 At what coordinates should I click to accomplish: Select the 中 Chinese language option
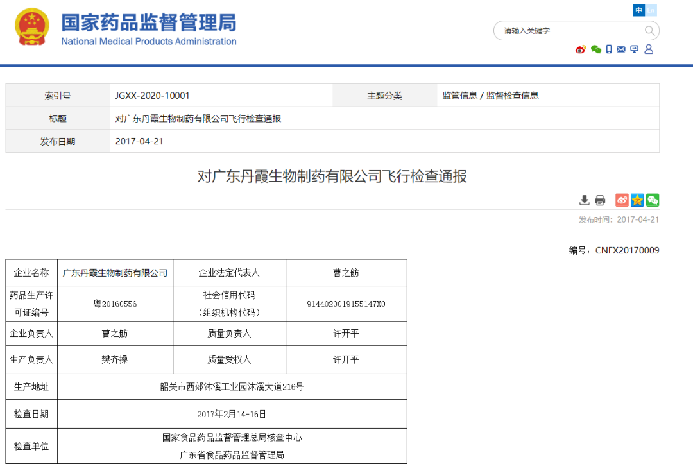(x=638, y=10)
